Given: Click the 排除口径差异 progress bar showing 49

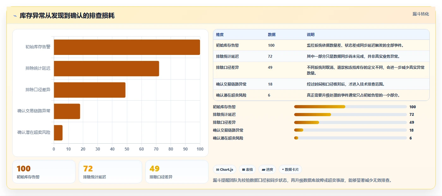Looking at the screenshot, I should coord(350,122).
